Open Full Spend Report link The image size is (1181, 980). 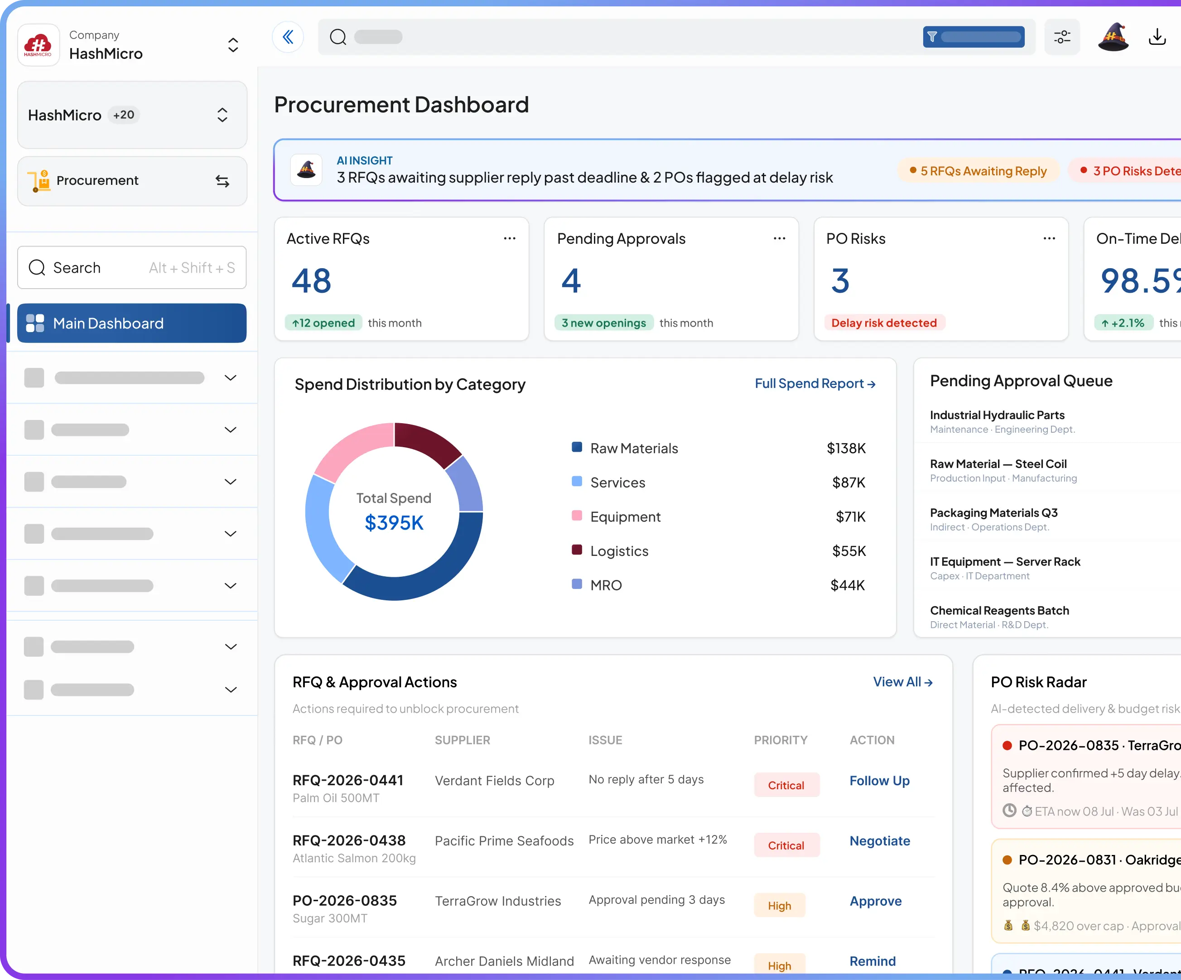point(815,384)
